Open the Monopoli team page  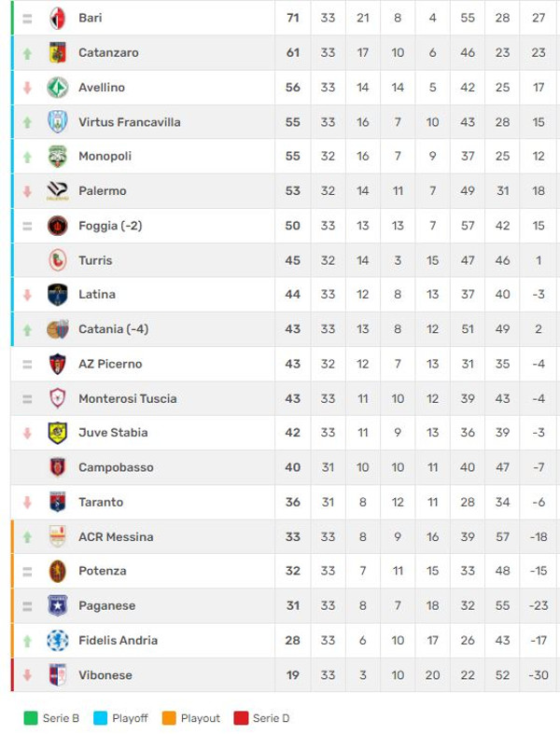105,157
